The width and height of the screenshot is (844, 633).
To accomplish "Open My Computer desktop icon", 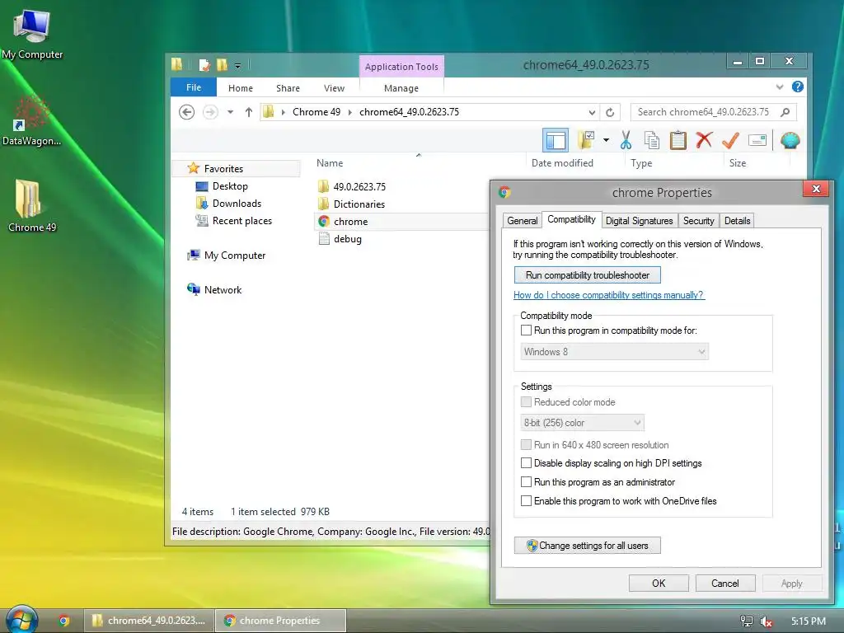I will (x=32, y=33).
